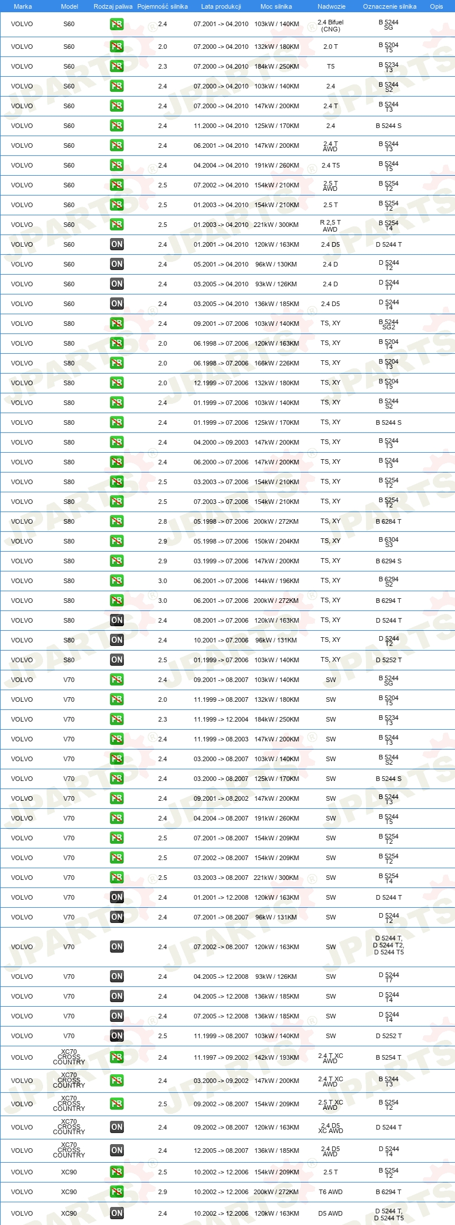Click PB icon for S60 R 2,5 T AWD
Screen dimensions: 455x1225
(x=117, y=225)
